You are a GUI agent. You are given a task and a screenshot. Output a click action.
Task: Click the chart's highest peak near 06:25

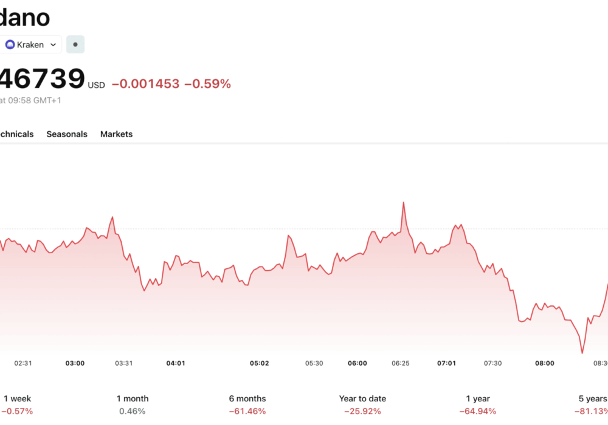(x=403, y=203)
